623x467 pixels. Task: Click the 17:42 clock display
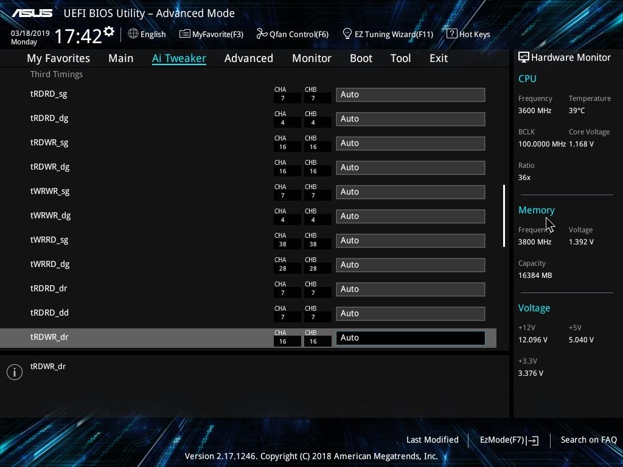78,36
